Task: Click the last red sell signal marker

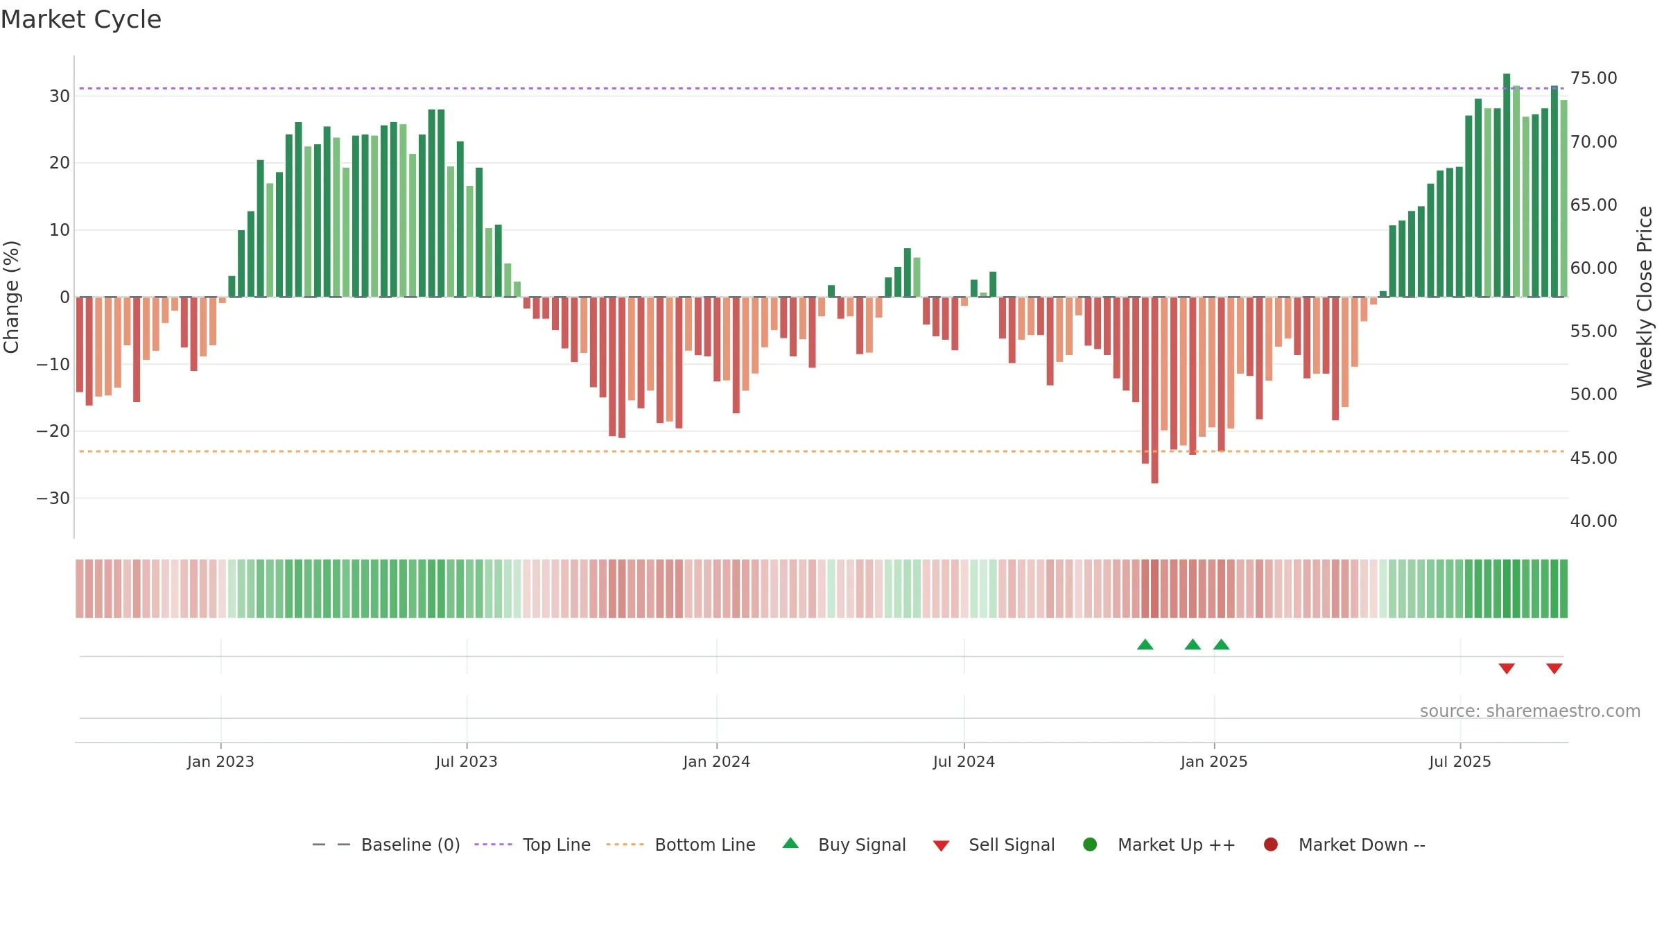Action: [1554, 668]
